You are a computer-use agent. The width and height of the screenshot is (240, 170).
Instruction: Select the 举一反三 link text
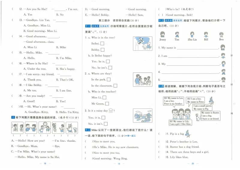pyautogui.click(x=131, y=136)
